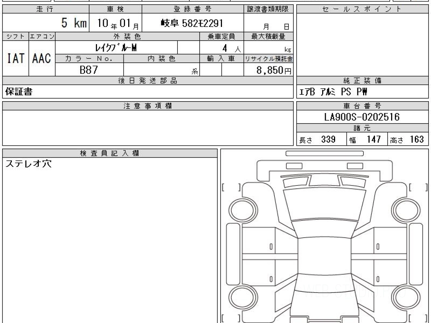Click the 検査員記入欄 header
Screen dimensions: 431x323
point(110,153)
